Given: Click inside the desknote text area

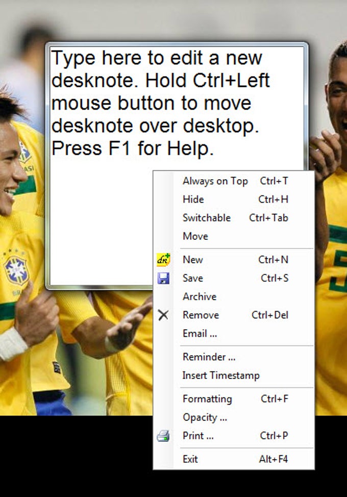Looking at the screenshot, I should click(x=102, y=222).
